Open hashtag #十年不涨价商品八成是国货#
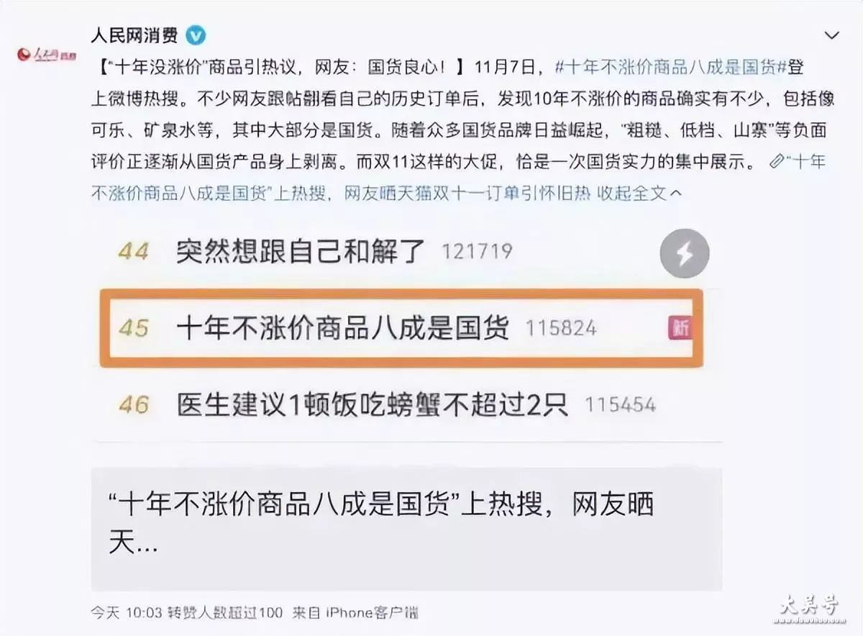This screenshot has height=636, width=863. click(672, 68)
